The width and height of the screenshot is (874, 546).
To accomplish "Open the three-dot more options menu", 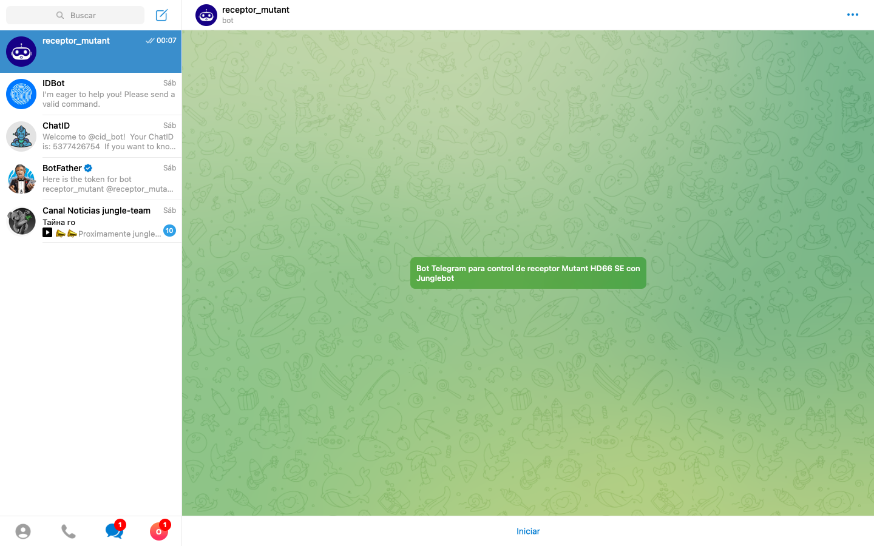I will 852,15.
